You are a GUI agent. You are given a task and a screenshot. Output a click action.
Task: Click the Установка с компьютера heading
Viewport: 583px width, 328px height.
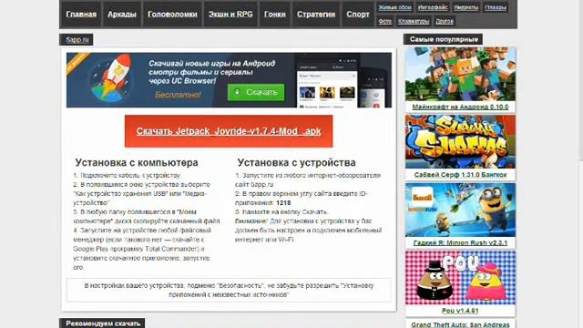(x=137, y=162)
